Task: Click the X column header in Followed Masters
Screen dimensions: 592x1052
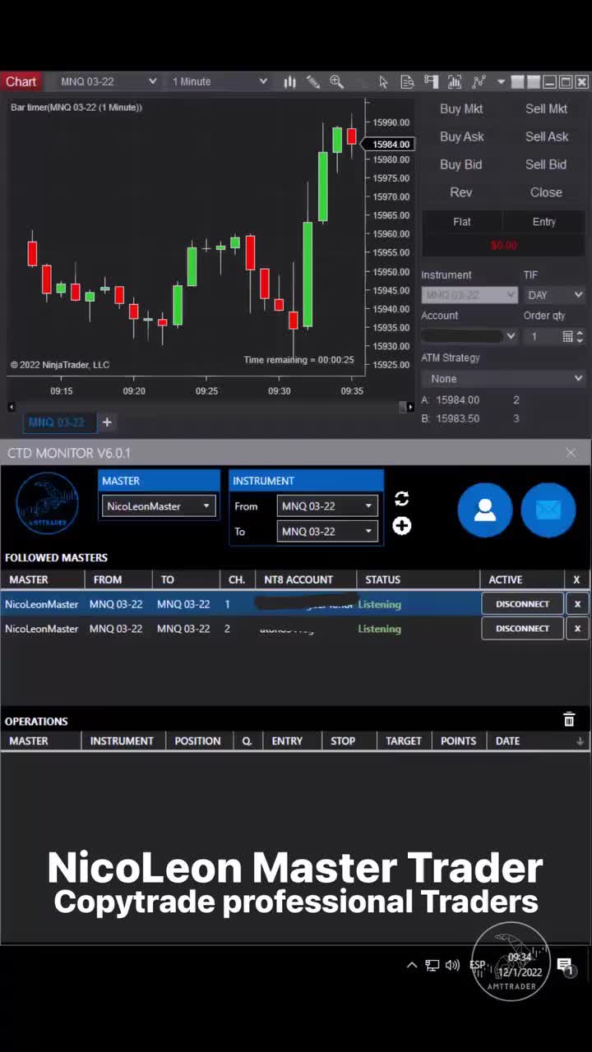Action: point(576,579)
